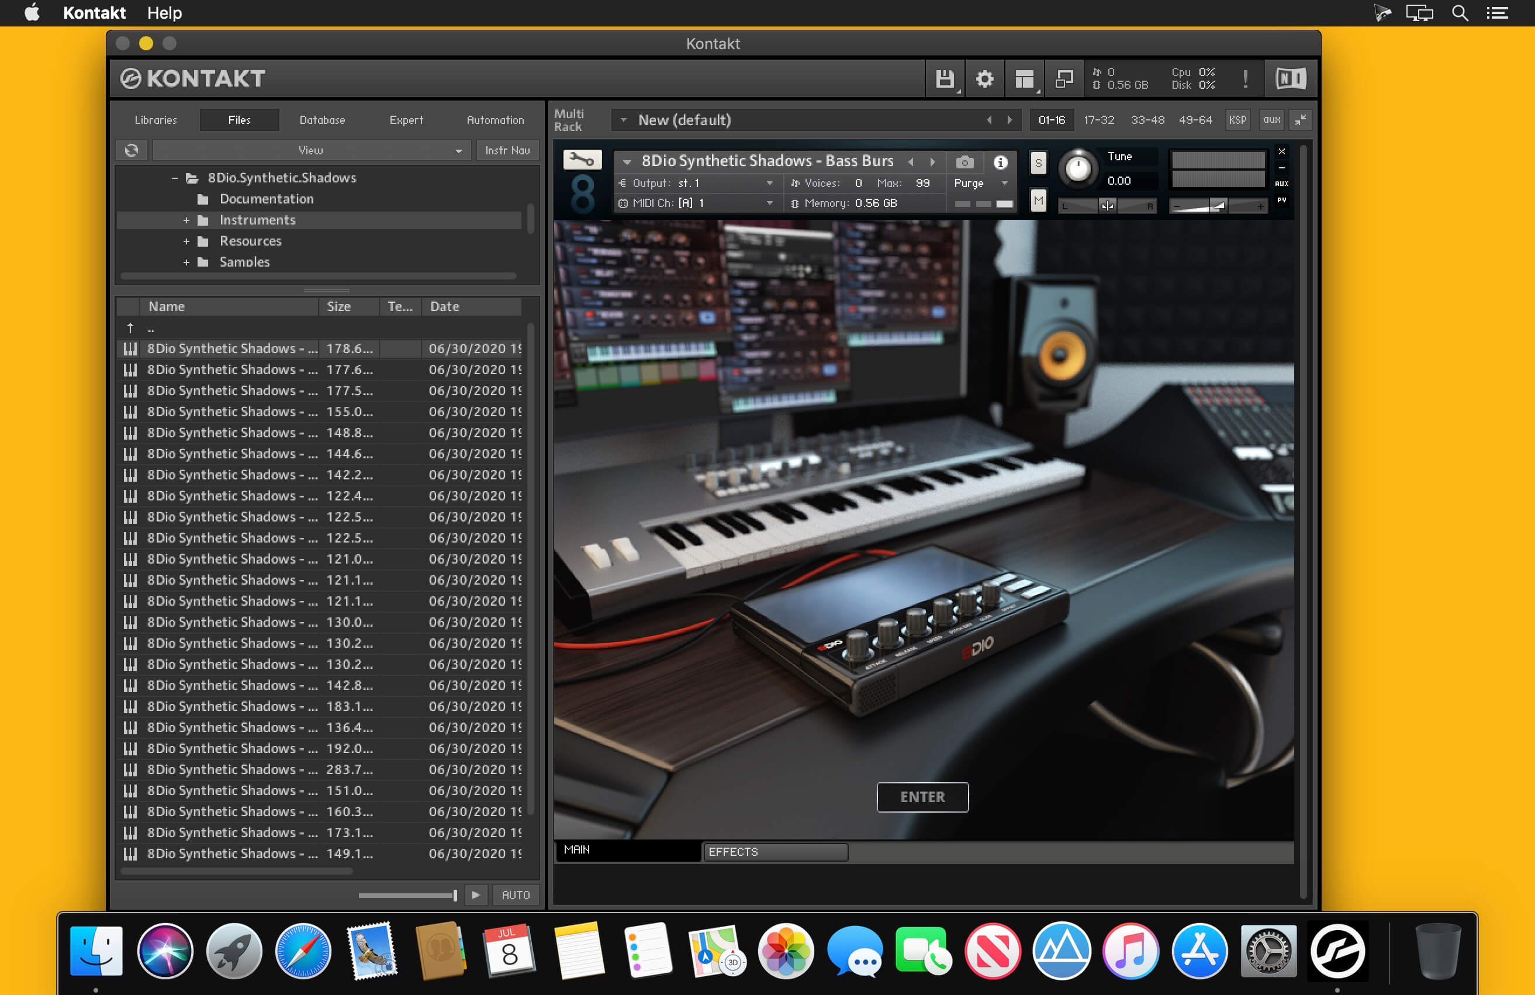The height and width of the screenshot is (995, 1535).
Task: Click the Native Instruments NI logo
Action: 1291,79
